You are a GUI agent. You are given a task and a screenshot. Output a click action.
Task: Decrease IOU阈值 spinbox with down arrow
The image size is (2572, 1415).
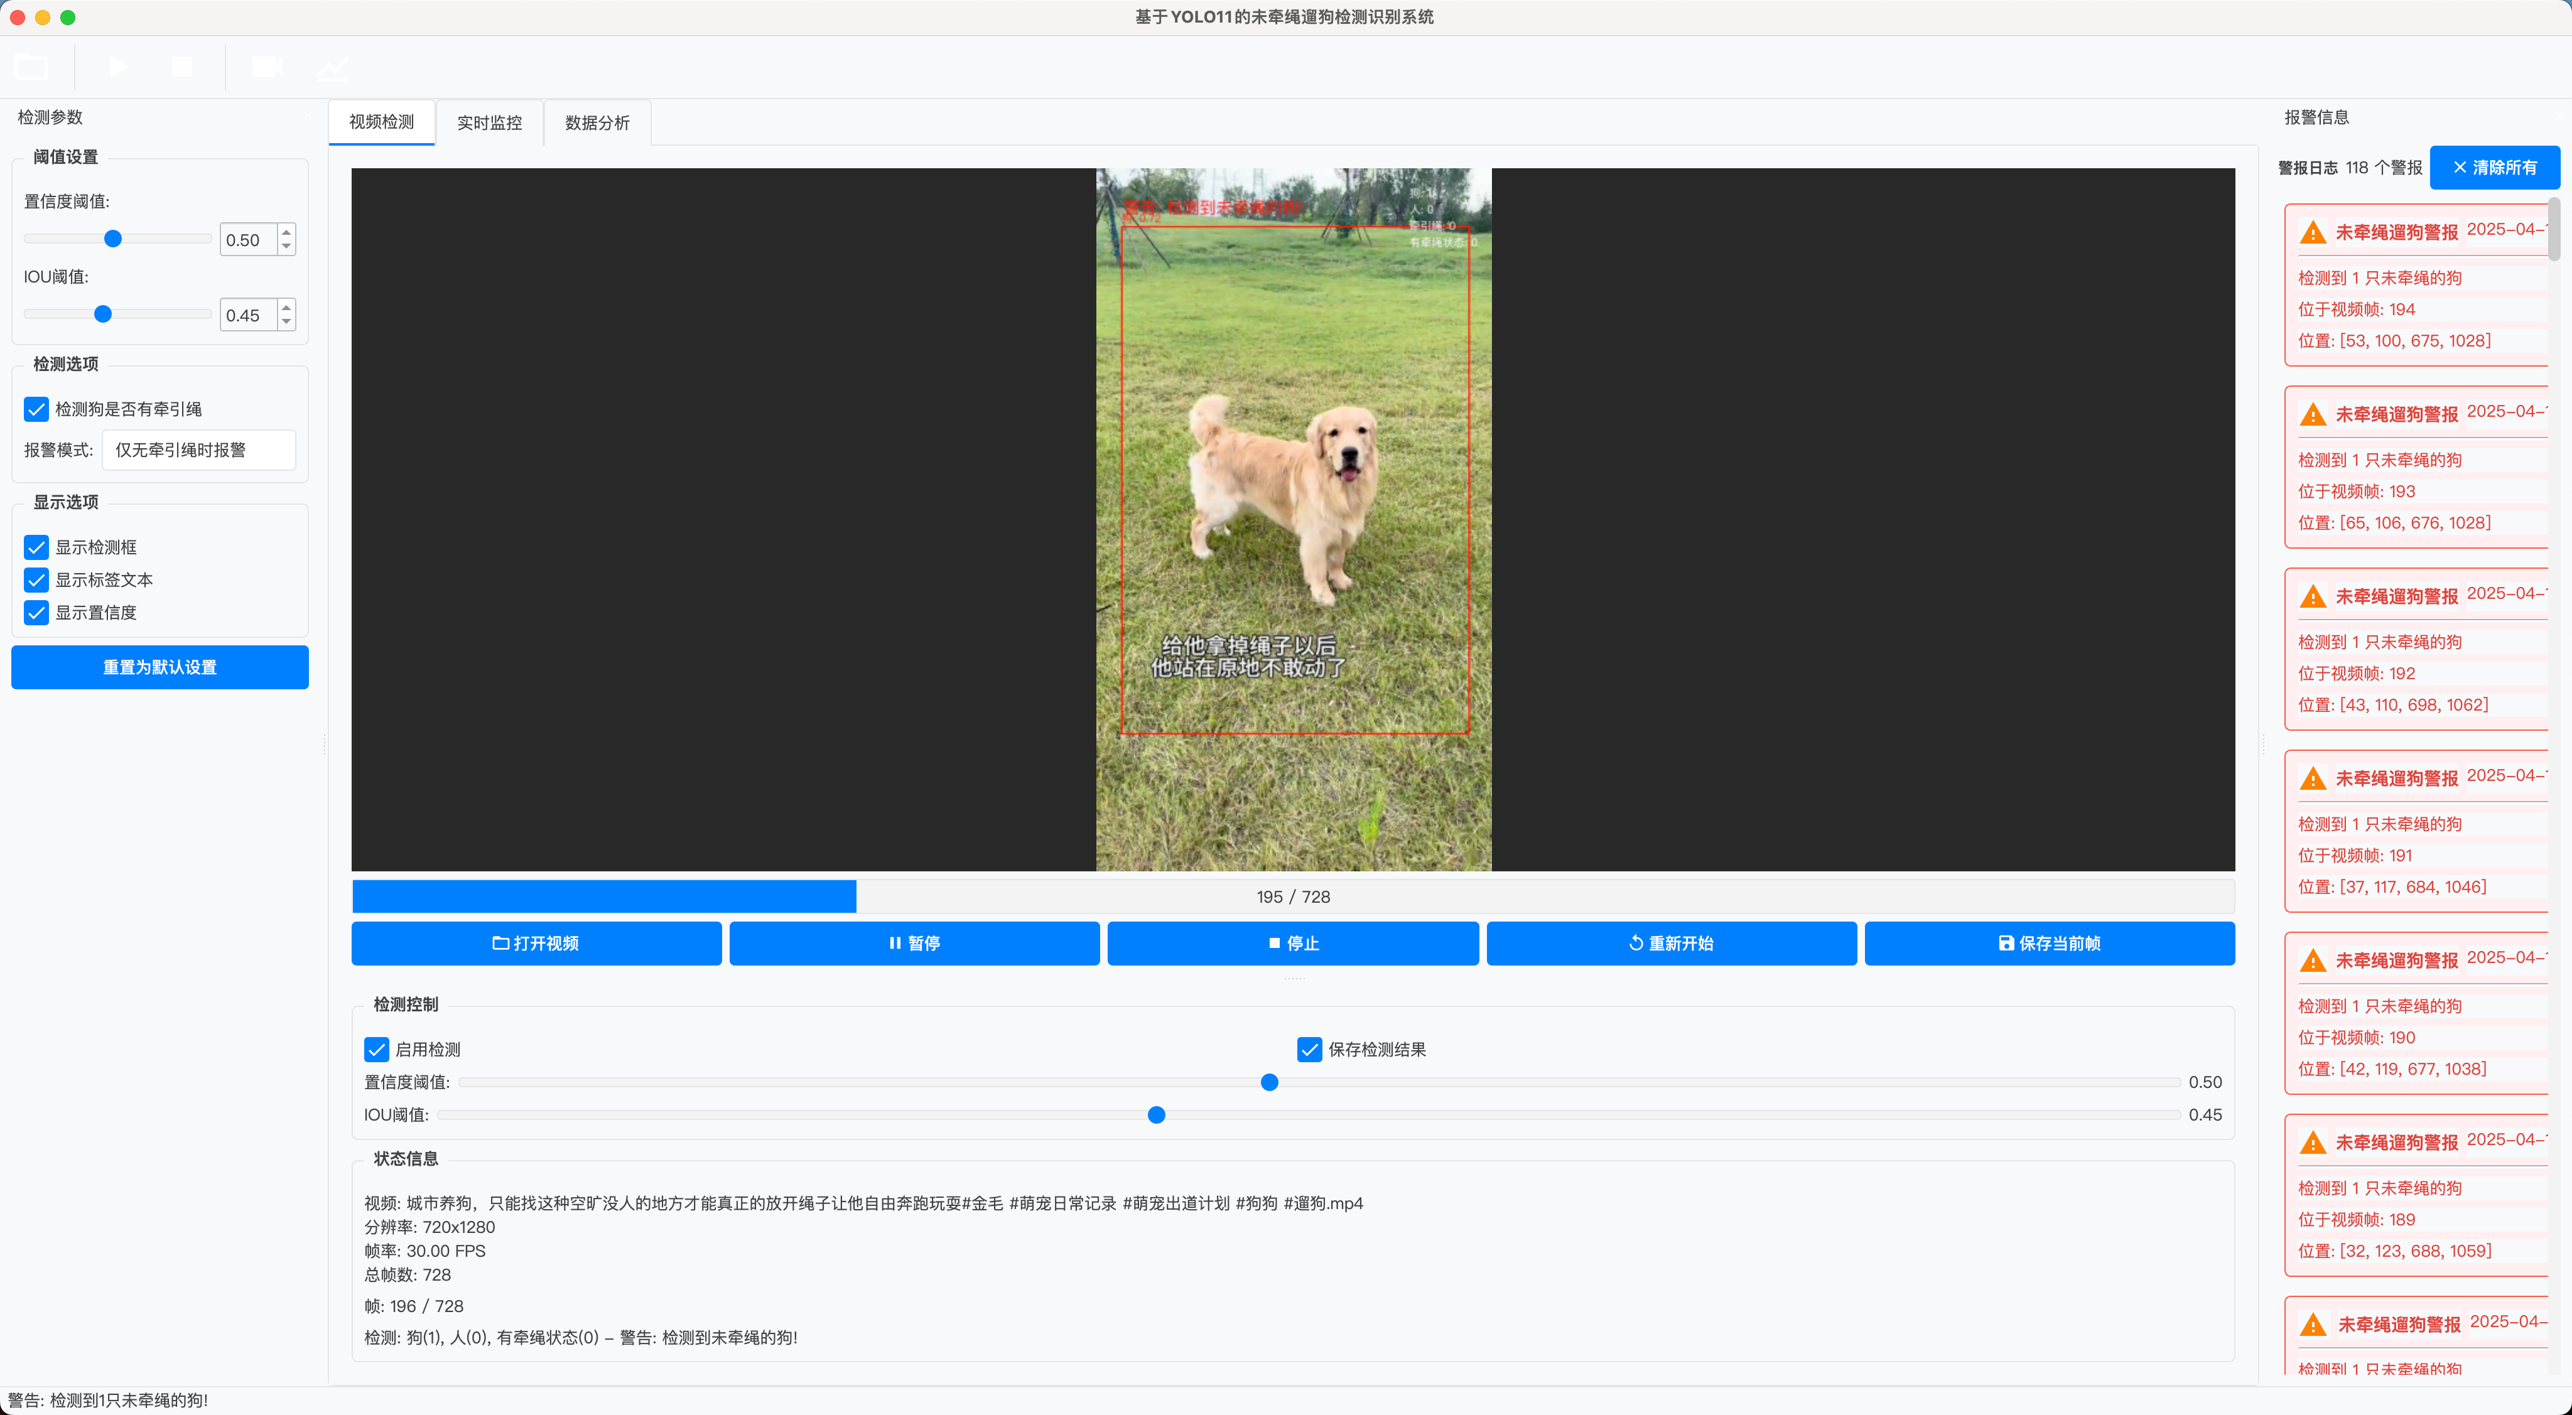(x=286, y=322)
